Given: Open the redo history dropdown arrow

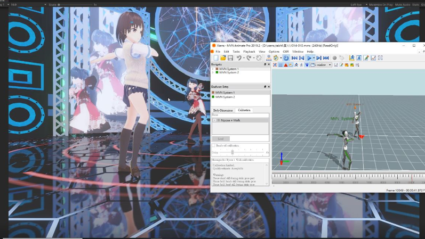Looking at the screenshot, I should coord(253,58).
